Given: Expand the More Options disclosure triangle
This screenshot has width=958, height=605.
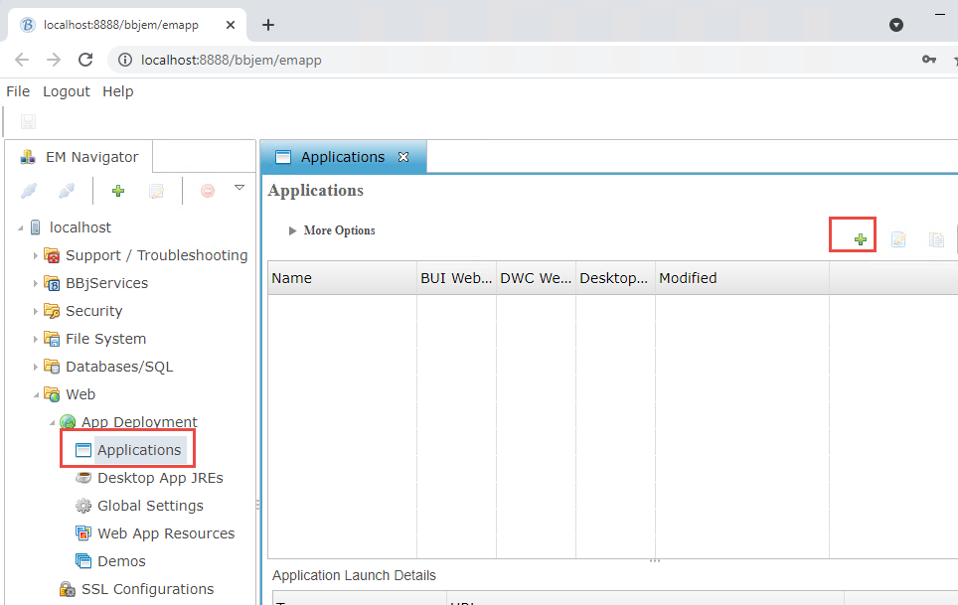Looking at the screenshot, I should pos(292,230).
